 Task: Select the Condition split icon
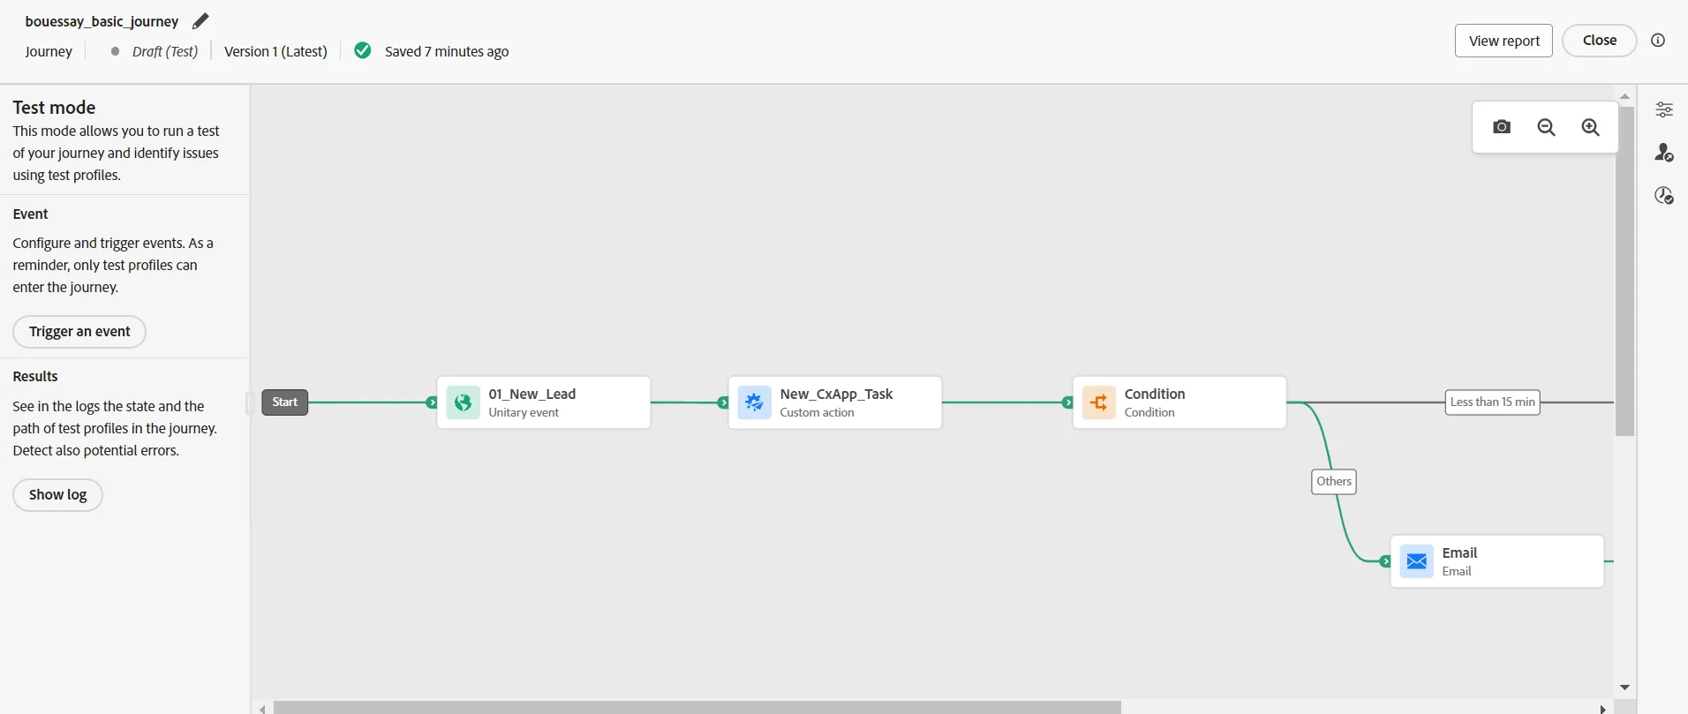[x=1098, y=402]
